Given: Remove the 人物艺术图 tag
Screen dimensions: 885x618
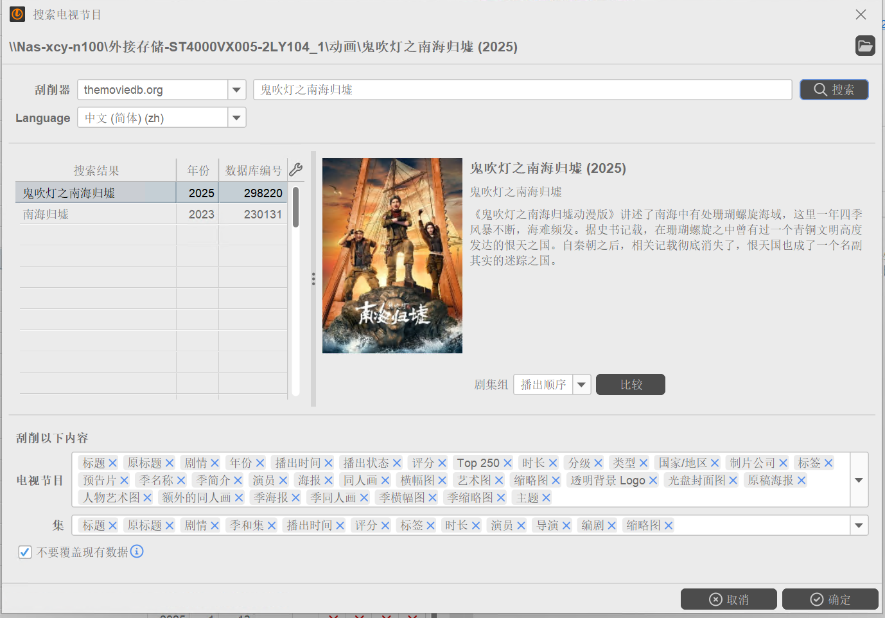Looking at the screenshot, I should [148, 497].
